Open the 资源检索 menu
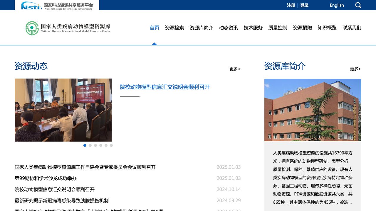This screenshot has height=211, width=376. coord(174,28)
